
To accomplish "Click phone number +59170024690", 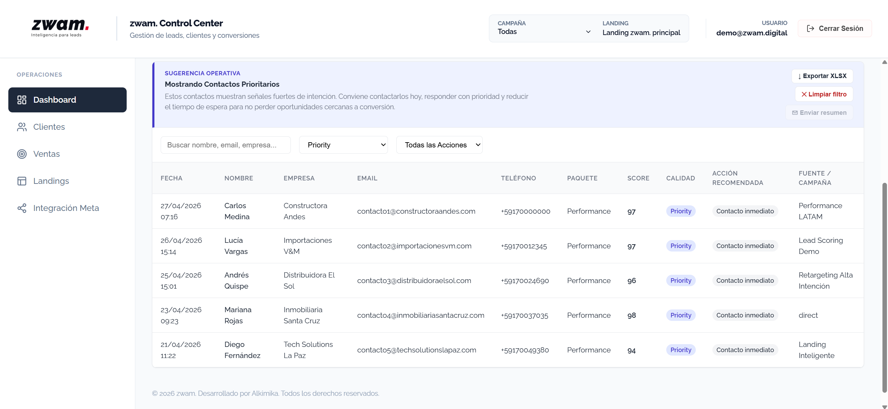I will (525, 281).
